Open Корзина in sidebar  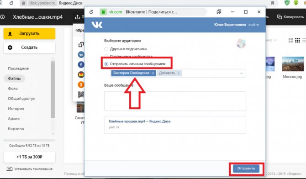click(x=16, y=129)
